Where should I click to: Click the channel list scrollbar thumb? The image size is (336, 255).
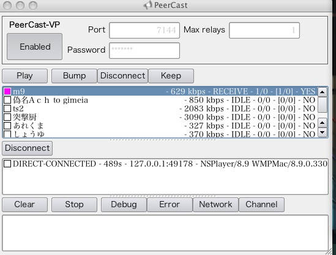[323, 105]
